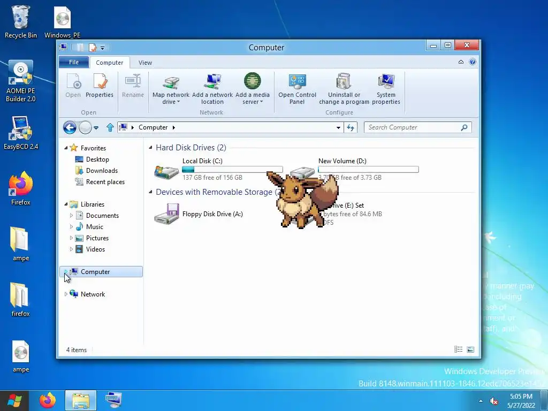Switch to the Computer ribbon tab
This screenshot has height=411, width=548.
tap(109, 63)
